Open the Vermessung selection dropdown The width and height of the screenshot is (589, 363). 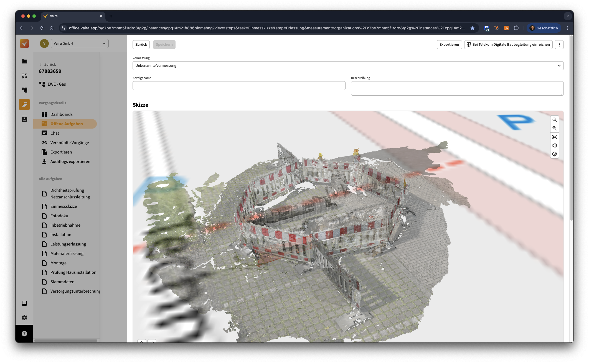348,66
